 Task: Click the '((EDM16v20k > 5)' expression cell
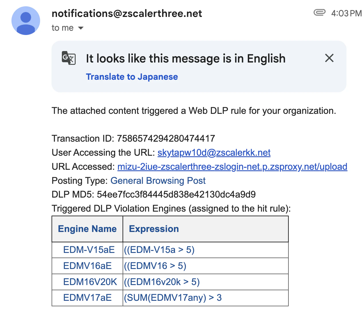[206, 282]
